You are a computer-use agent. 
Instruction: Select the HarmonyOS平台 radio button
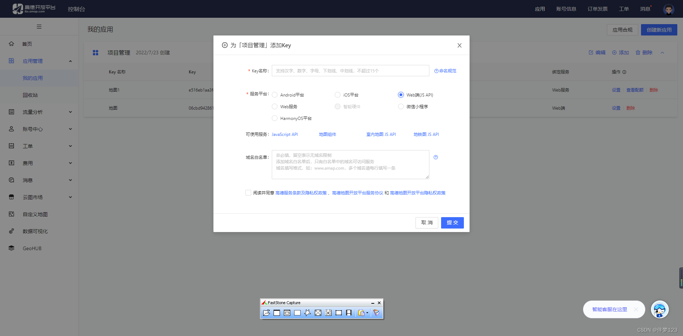tap(275, 118)
